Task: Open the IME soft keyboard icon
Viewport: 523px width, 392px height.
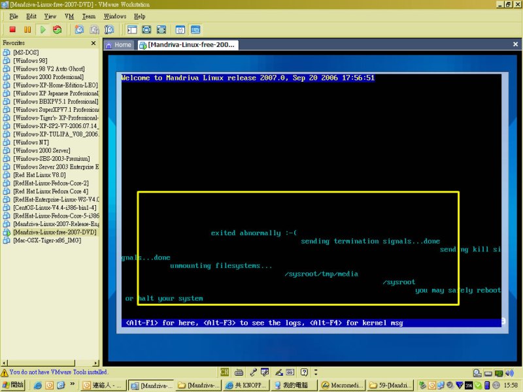Action: (239, 372)
